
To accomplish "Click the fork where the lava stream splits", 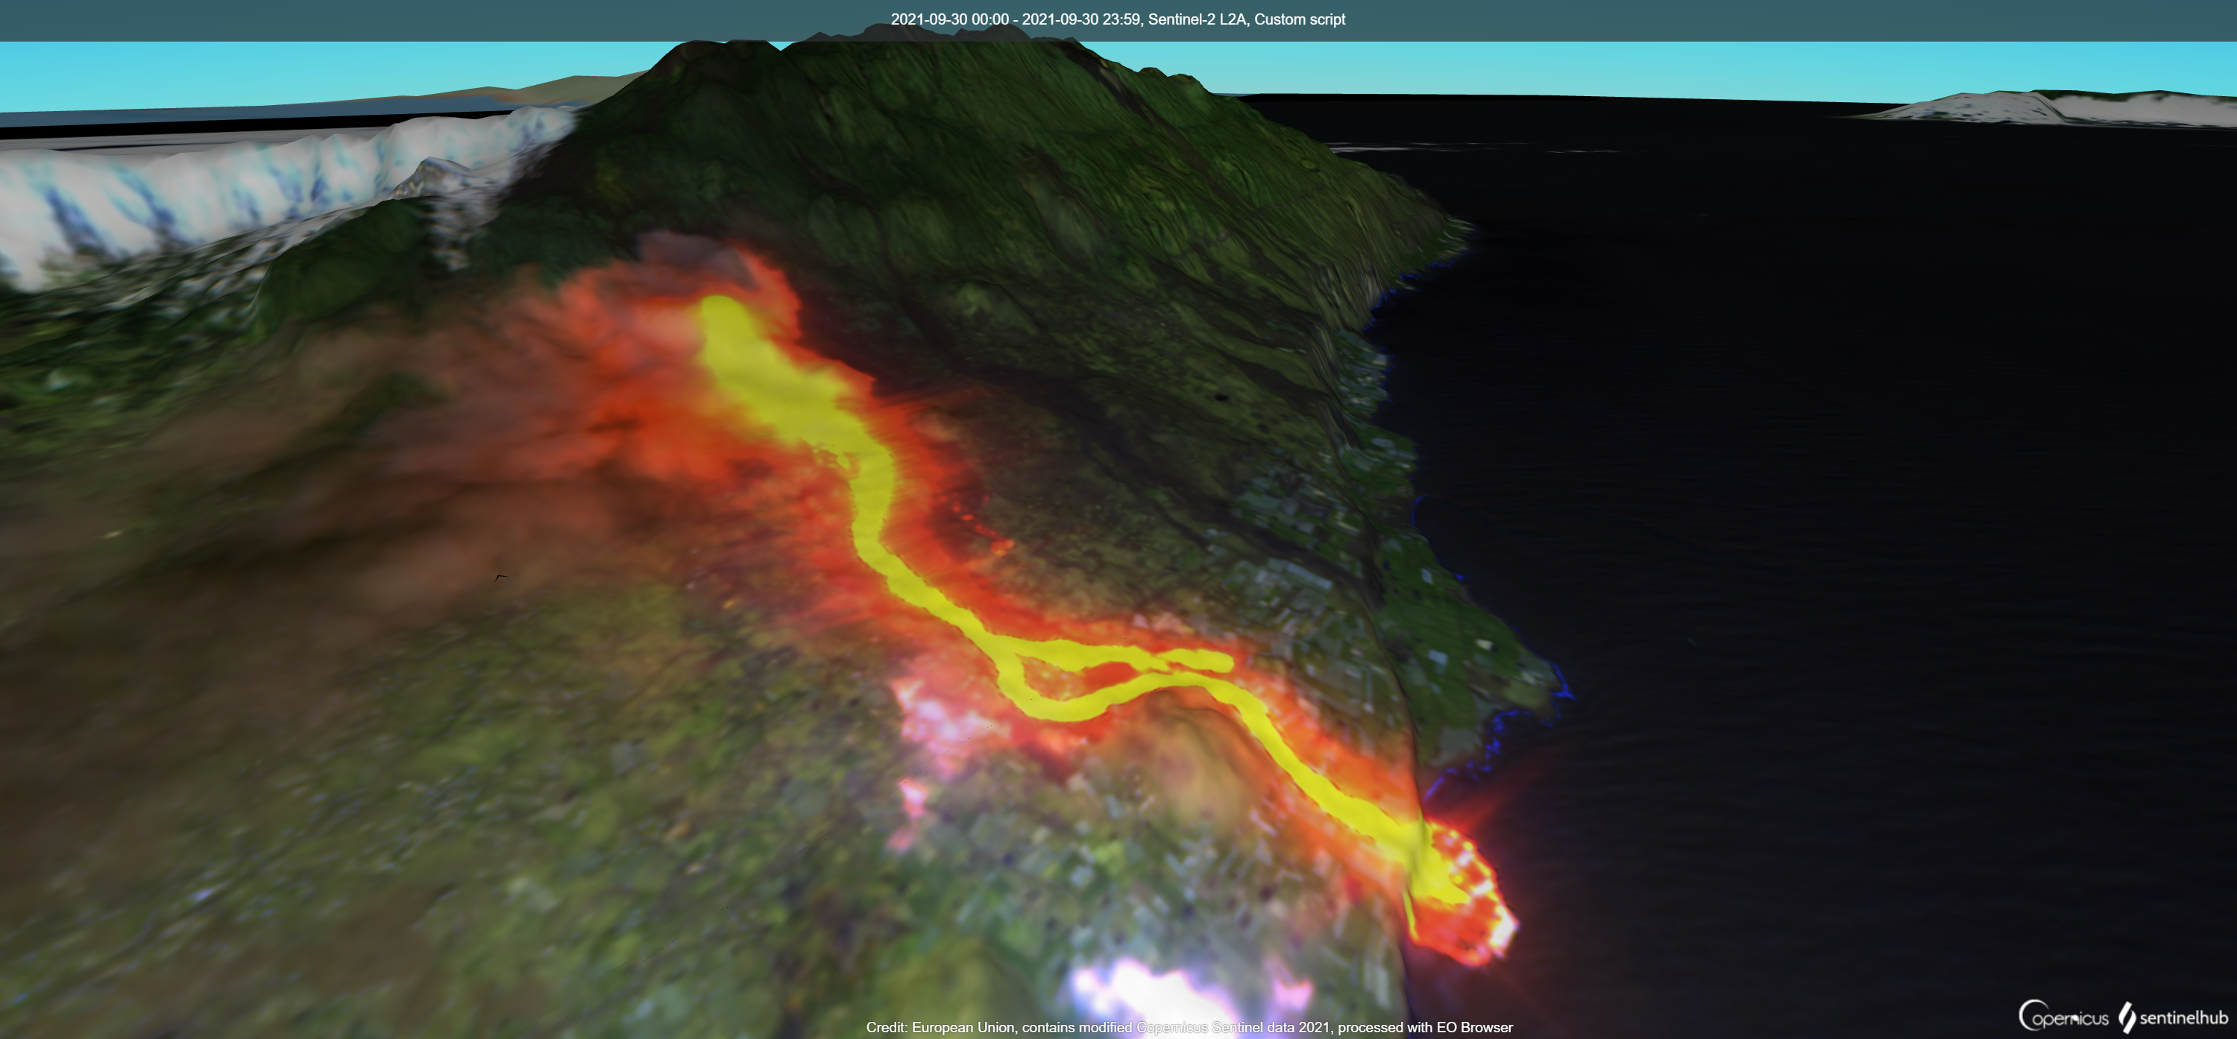I will click(1010, 655).
